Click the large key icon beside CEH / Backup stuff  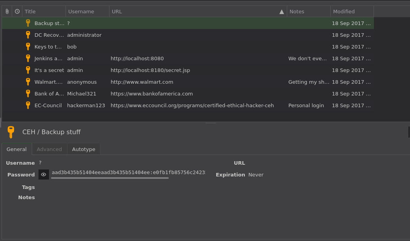coord(11,132)
